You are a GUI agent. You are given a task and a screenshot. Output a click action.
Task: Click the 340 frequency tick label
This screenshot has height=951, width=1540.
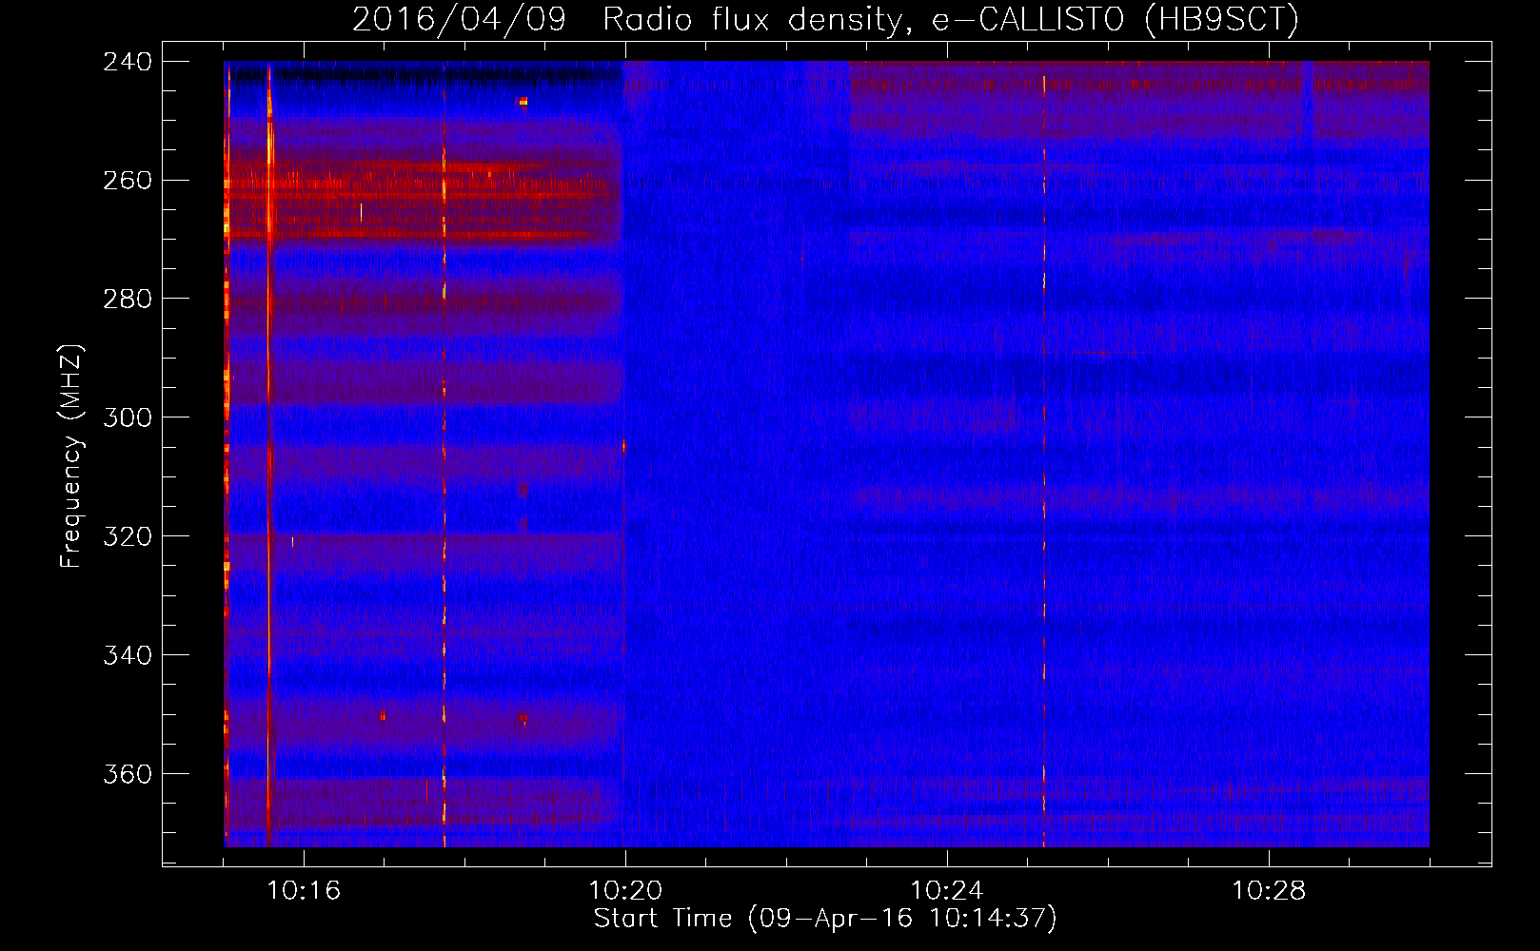pos(128,656)
